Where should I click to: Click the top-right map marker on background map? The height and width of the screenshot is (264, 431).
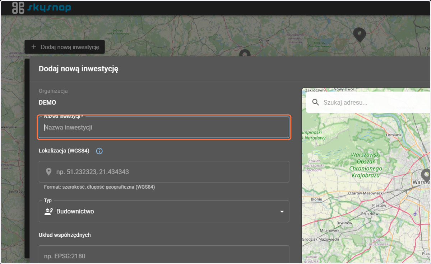(360, 34)
